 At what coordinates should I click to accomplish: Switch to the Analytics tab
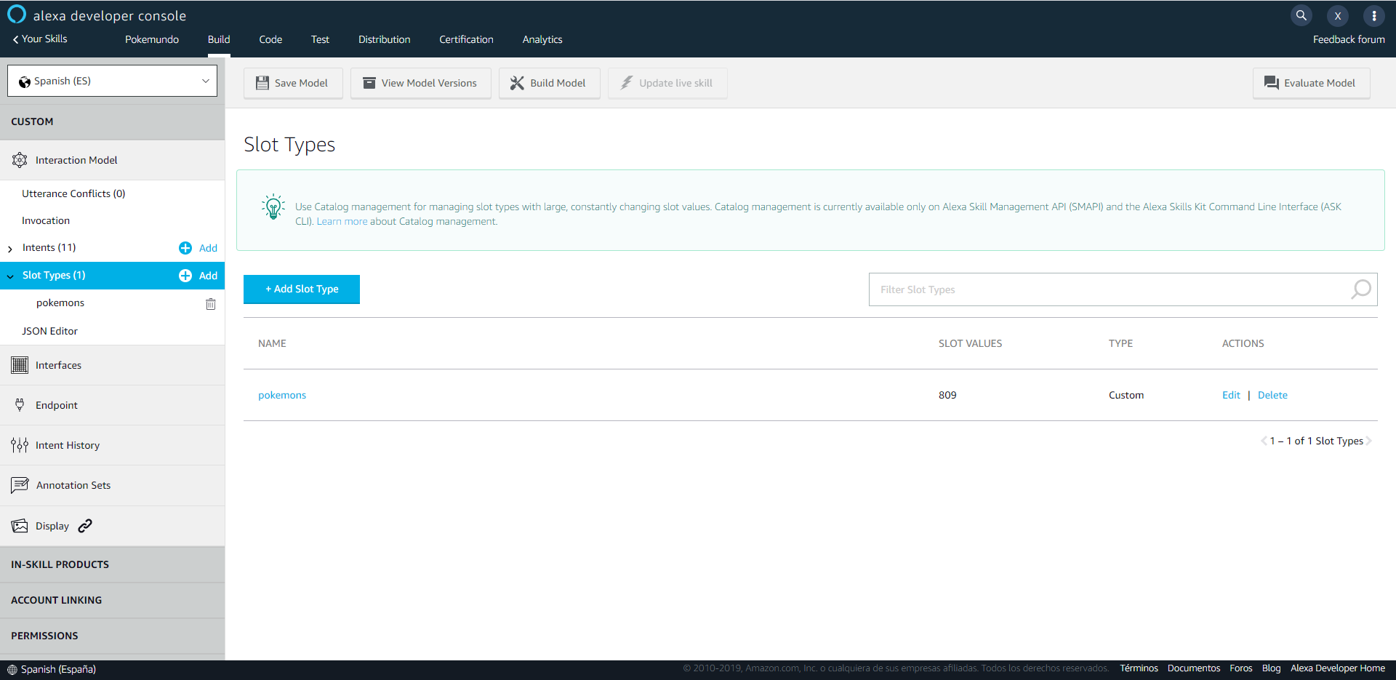[x=542, y=39]
